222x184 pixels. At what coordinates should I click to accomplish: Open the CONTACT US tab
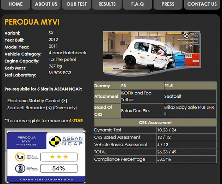[x=202, y=4]
